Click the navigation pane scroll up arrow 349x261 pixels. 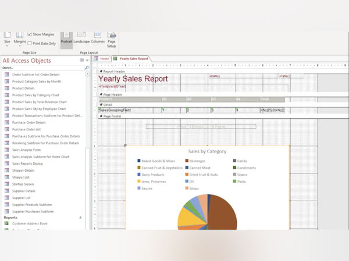point(88,74)
